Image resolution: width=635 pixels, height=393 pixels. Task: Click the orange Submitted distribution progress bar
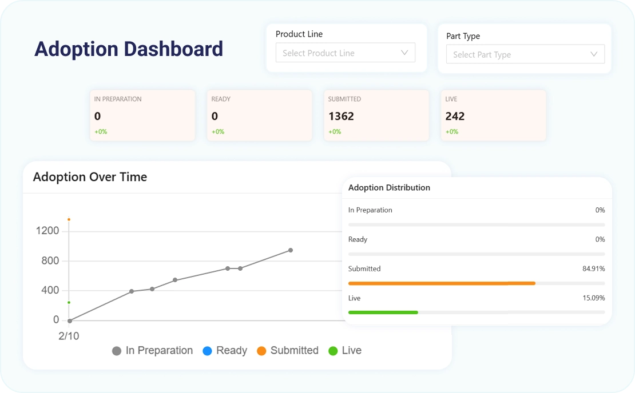pos(441,283)
